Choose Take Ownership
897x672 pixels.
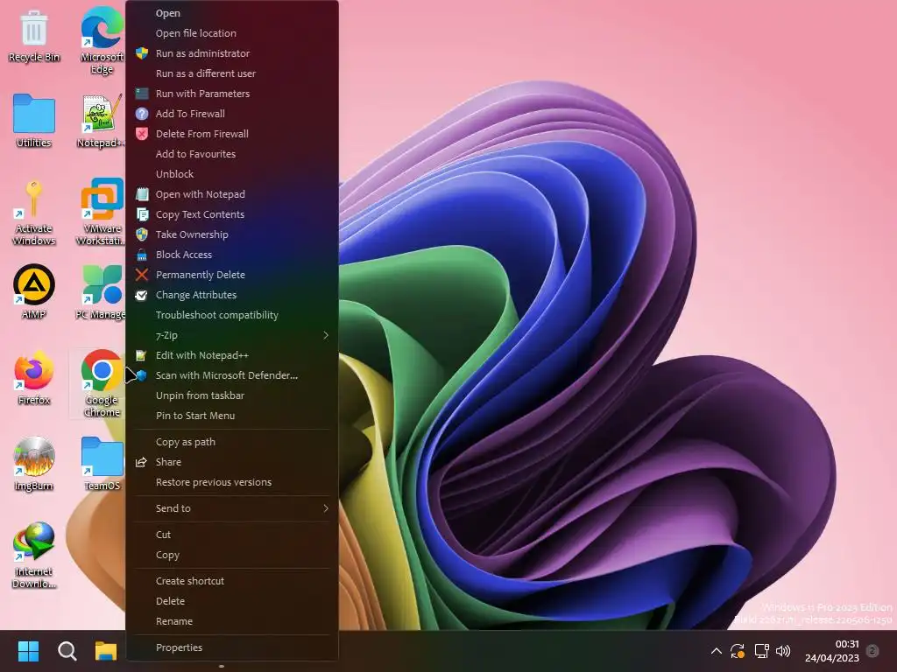(x=231, y=234)
